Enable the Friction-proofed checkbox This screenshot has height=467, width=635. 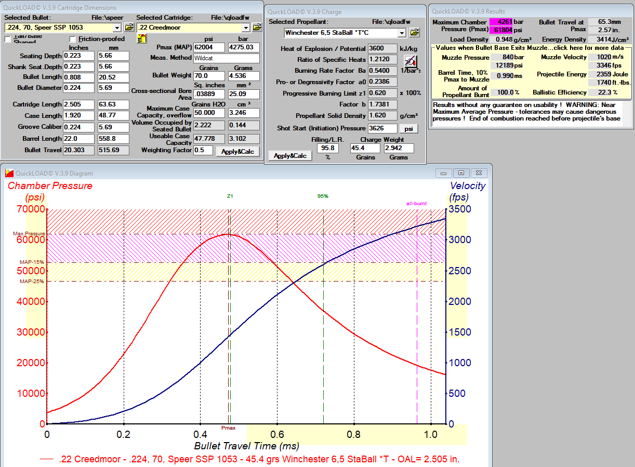coord(73,39)
